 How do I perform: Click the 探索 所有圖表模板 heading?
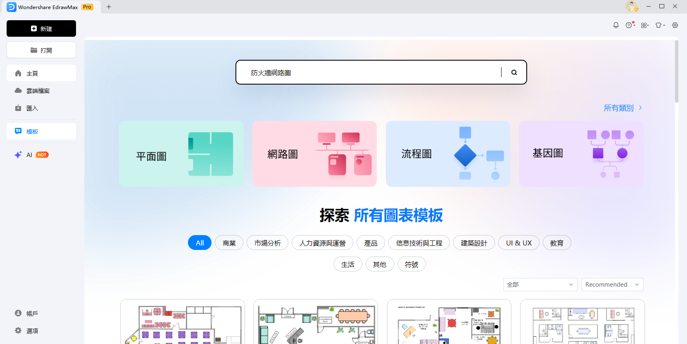381,215
